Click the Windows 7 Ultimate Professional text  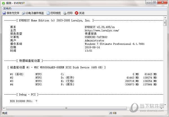(115, 44)
